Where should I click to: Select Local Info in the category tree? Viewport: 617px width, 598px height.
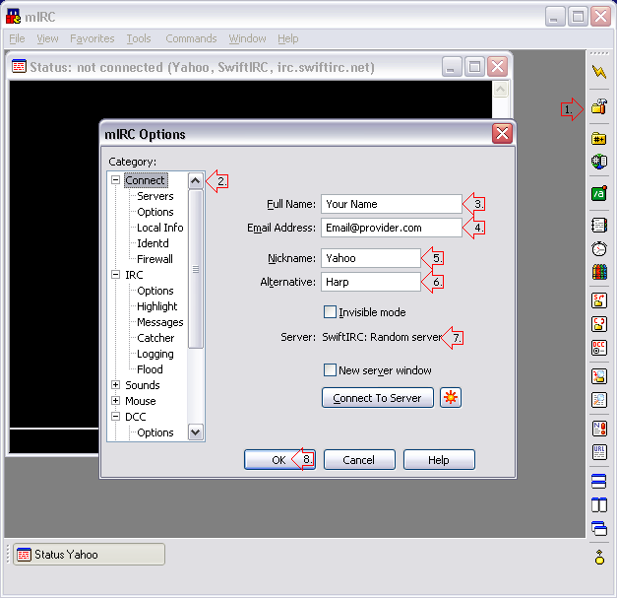coord(159,228)
